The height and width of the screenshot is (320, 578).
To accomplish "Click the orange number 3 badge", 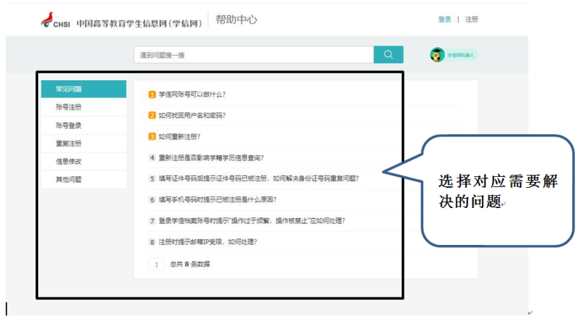I will click(152, 137).
